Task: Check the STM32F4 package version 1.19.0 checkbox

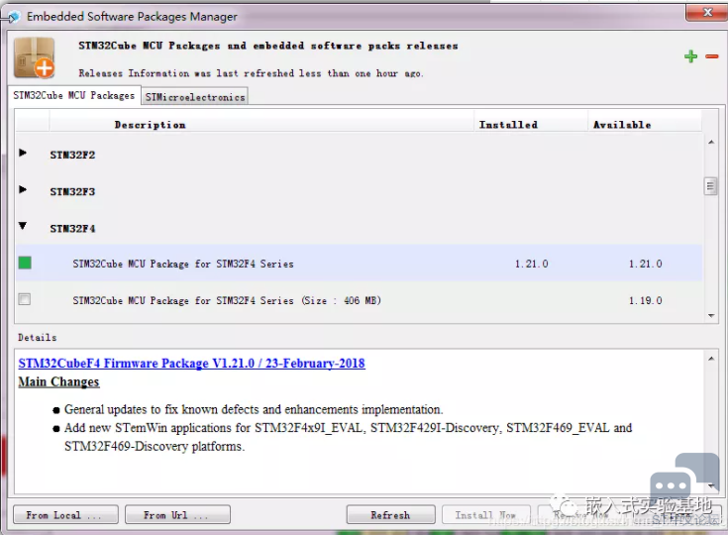Action: pyautogui.click(x=25, y=299)
